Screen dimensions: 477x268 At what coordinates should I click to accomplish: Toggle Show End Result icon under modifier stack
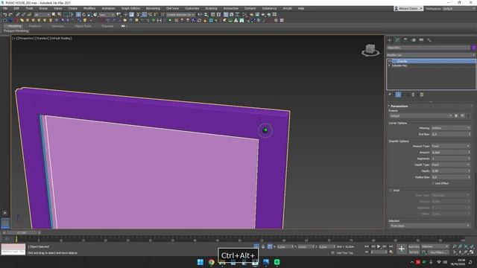coord(398,95)
